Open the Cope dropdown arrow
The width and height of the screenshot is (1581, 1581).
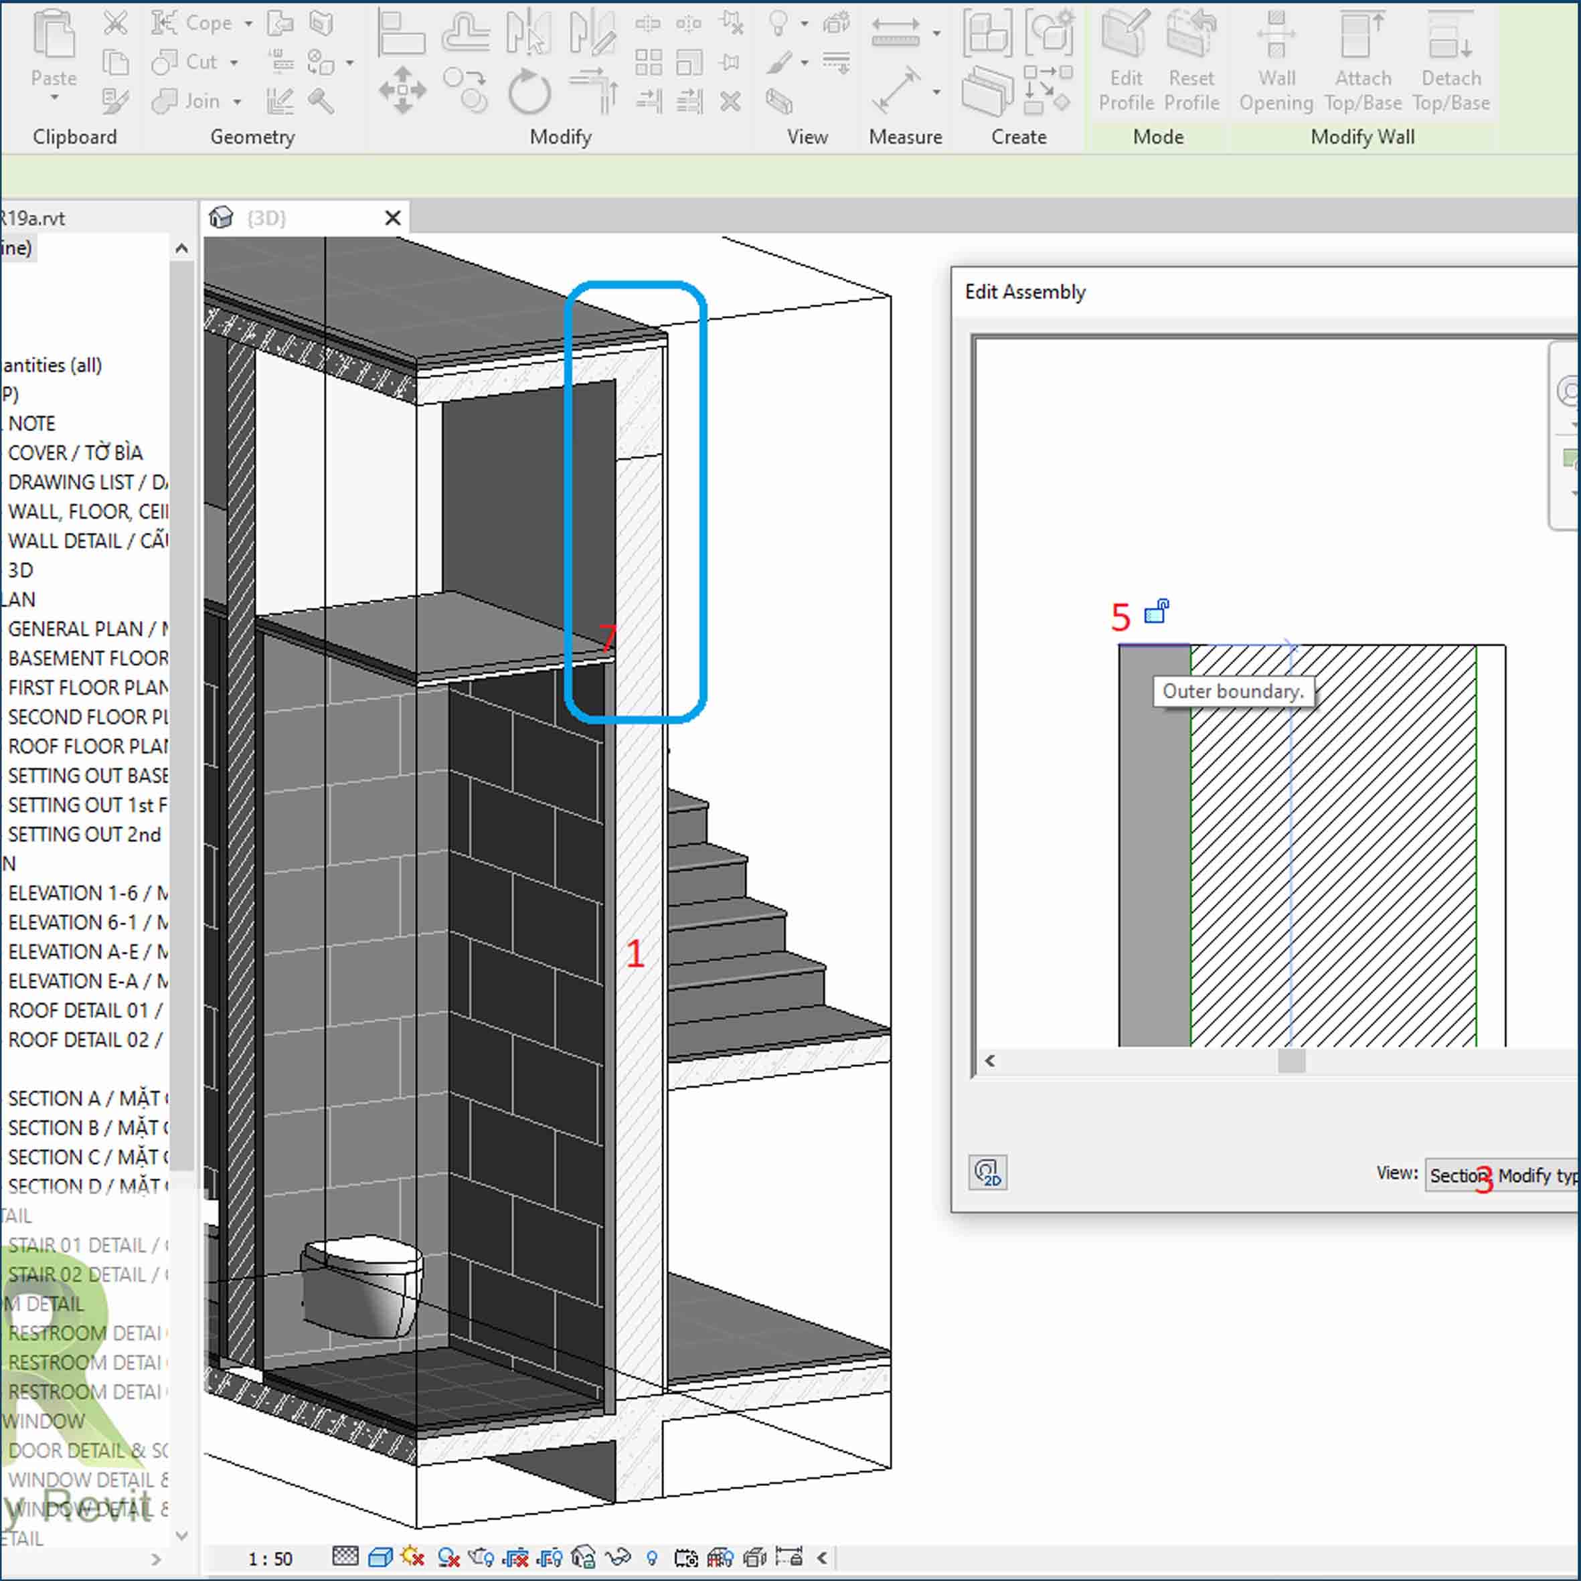coord(248,23)
